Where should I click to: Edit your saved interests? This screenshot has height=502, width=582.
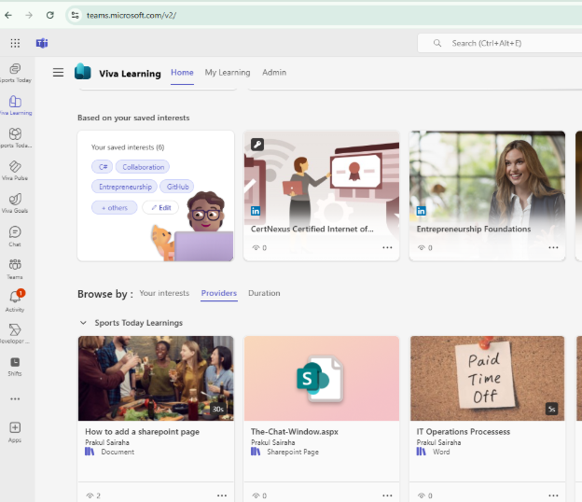[x=160, y=207]
